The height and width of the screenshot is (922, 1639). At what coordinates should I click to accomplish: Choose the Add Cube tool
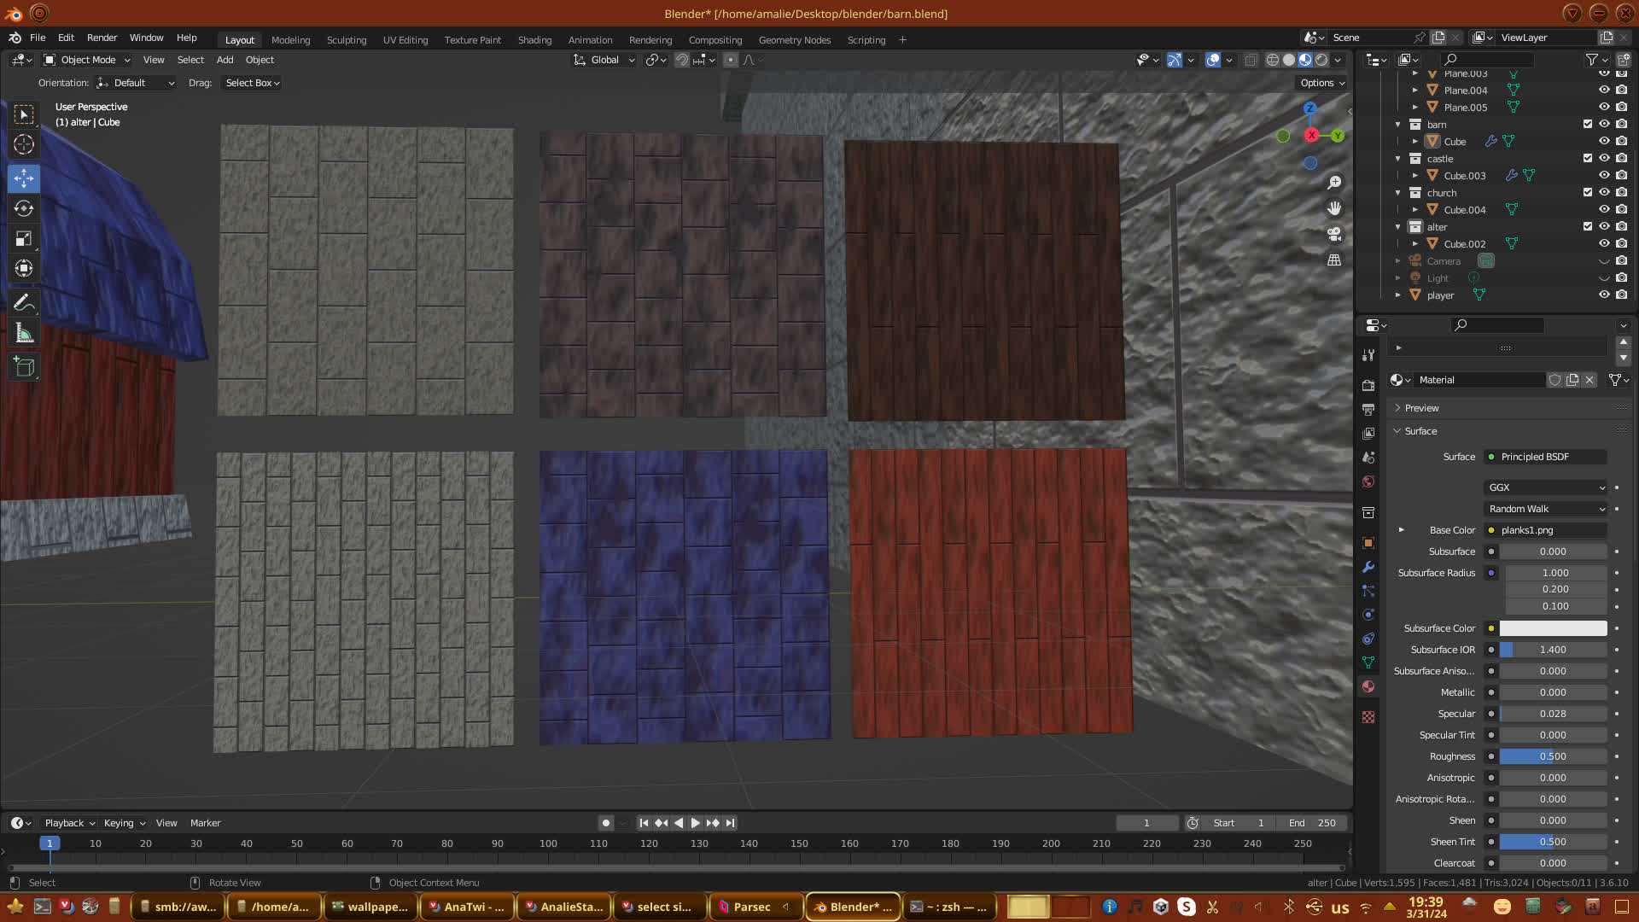pos(24,367)
